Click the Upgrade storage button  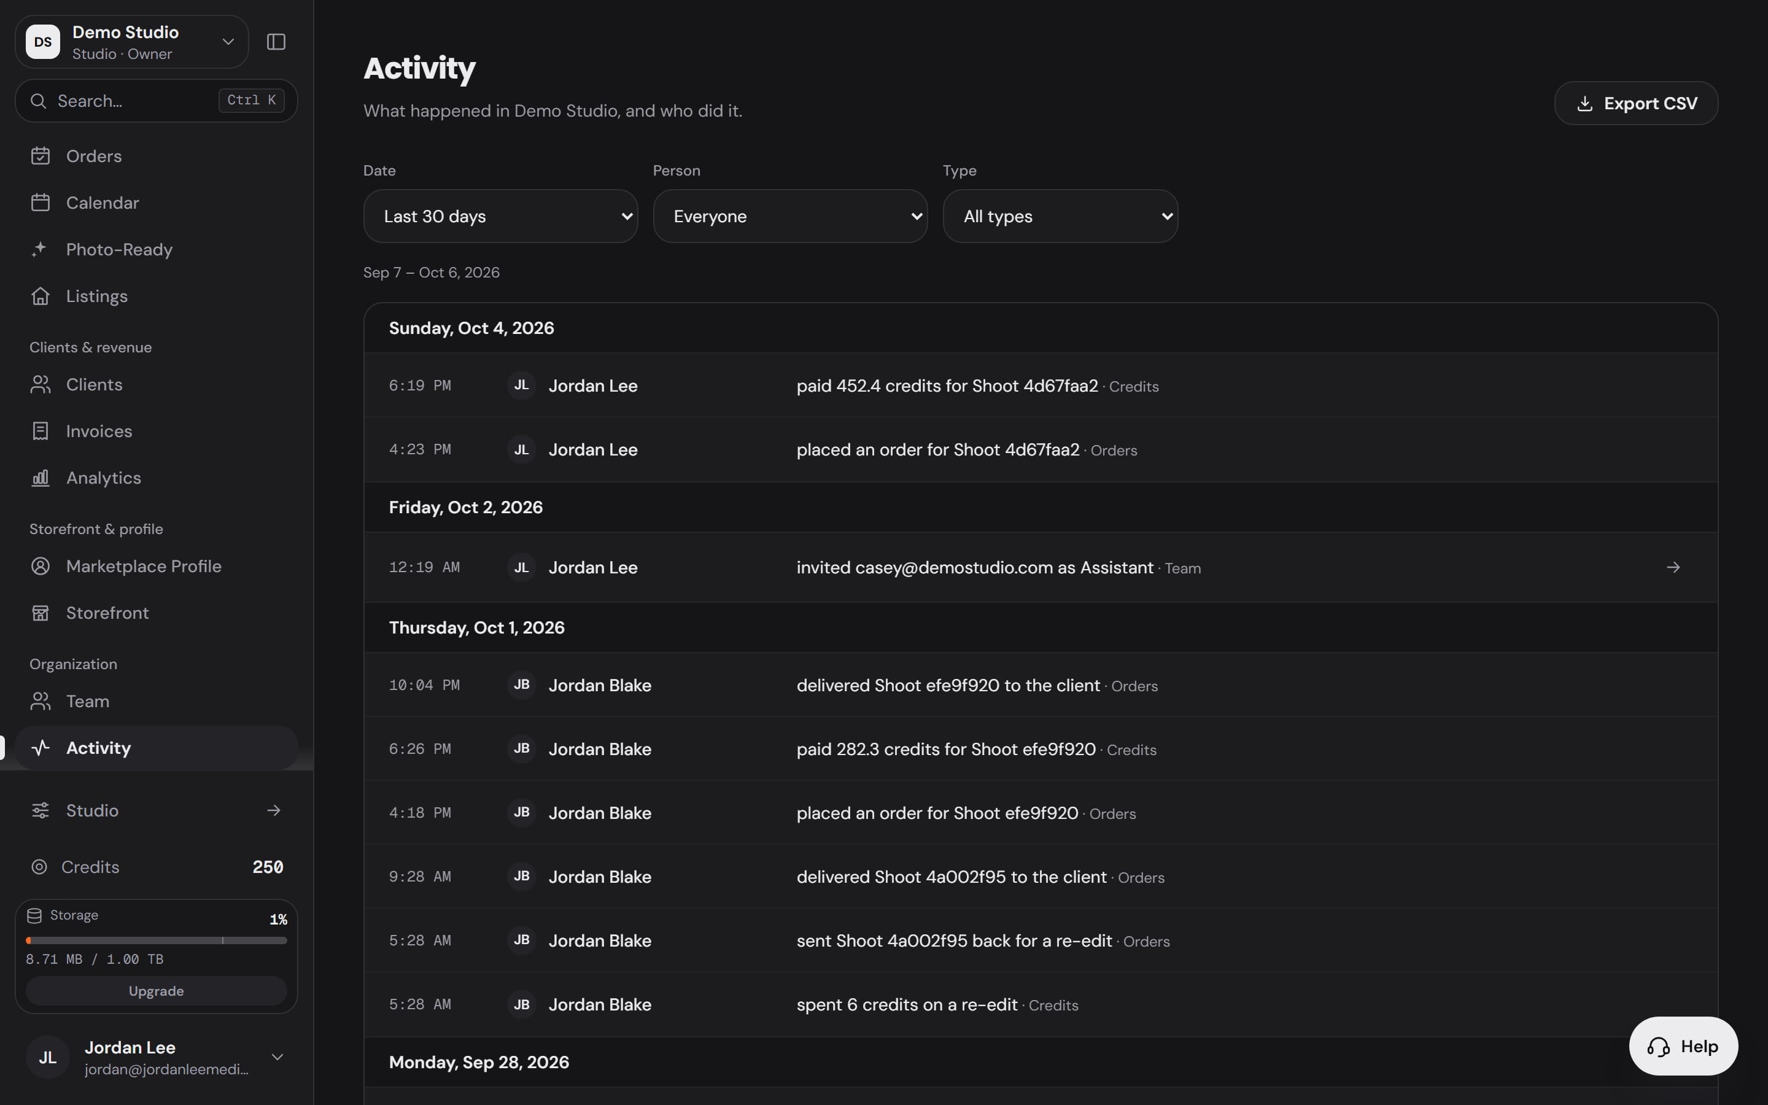click(x=157, y=991)
